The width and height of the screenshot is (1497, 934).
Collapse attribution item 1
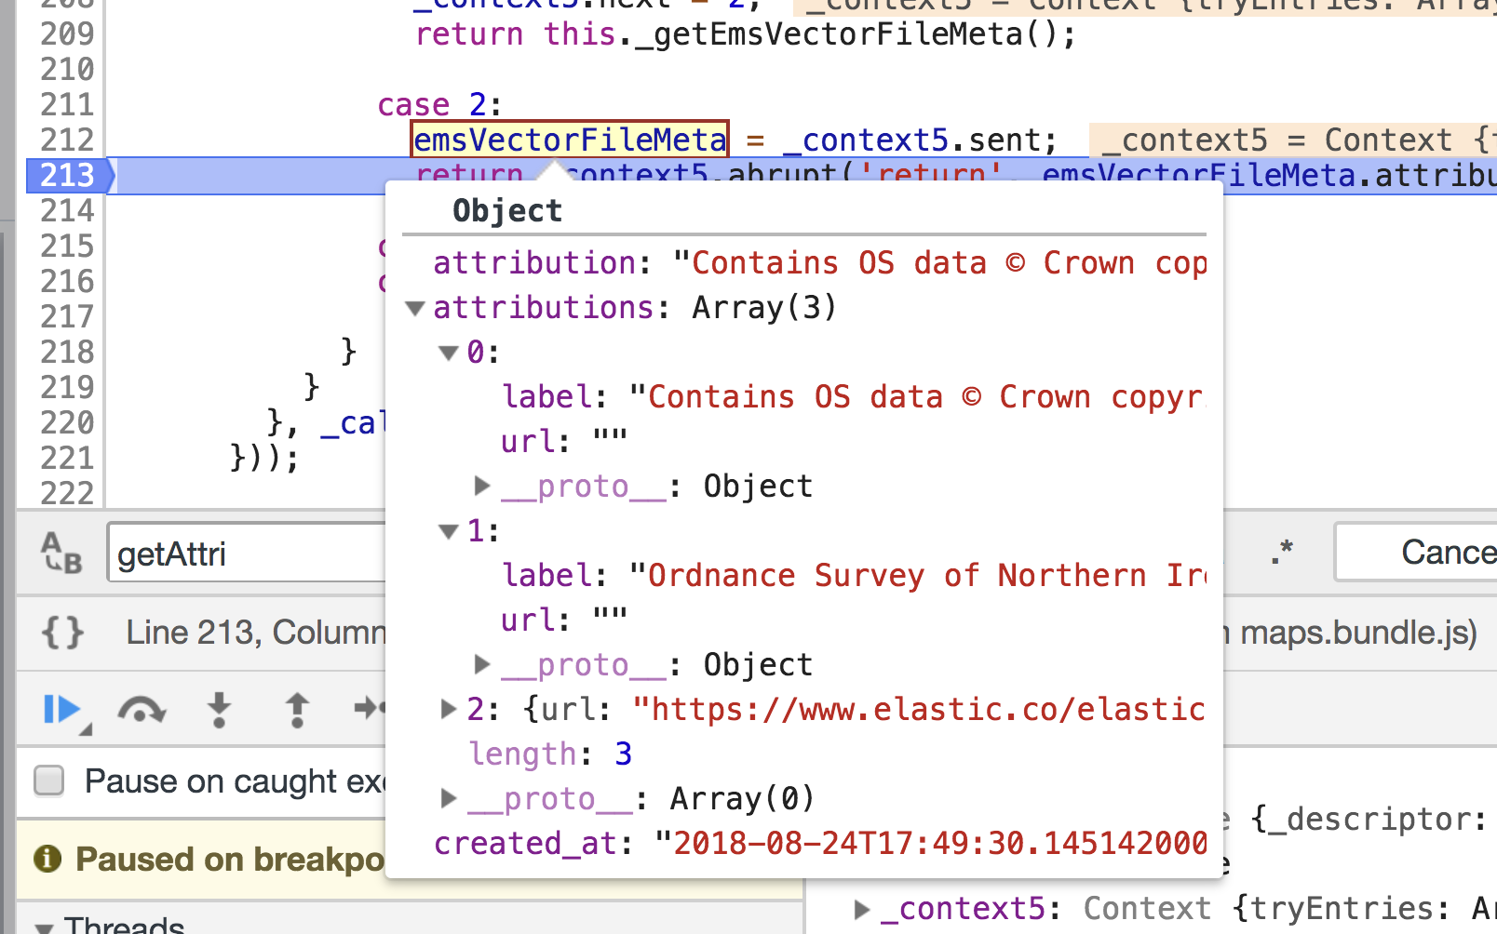(449, 531)
